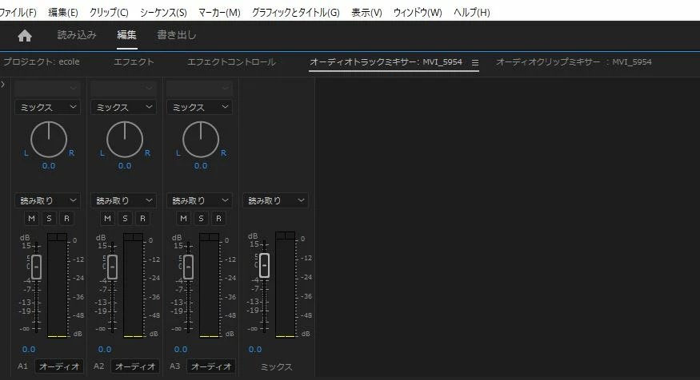Click A3 pan value 0.0

201,166
